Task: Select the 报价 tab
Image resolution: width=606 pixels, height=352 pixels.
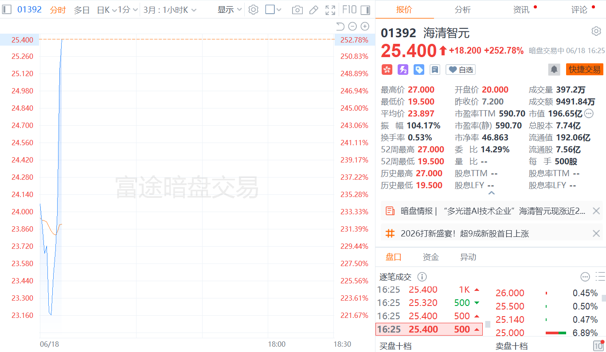Action: click(404, 10)
